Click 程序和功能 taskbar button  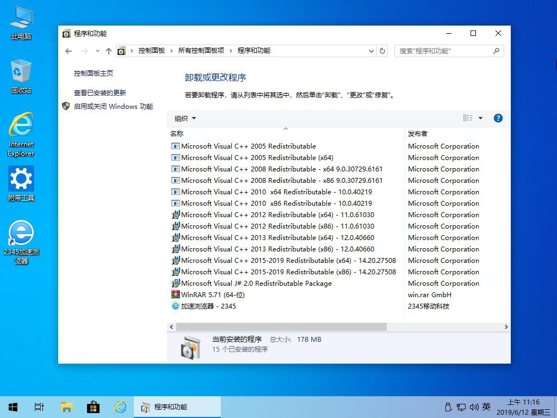(x=177, y=407)
